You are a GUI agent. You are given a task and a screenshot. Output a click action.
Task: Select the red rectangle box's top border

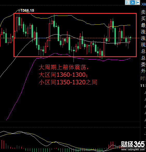tap(75, 13)
